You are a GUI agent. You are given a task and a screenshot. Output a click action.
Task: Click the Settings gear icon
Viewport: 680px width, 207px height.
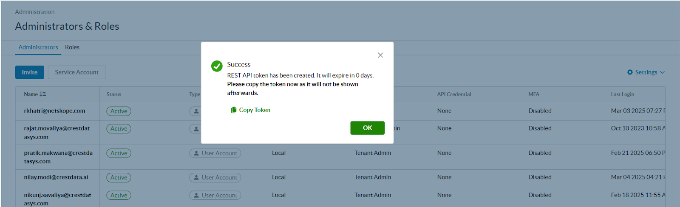coord(630,72)
